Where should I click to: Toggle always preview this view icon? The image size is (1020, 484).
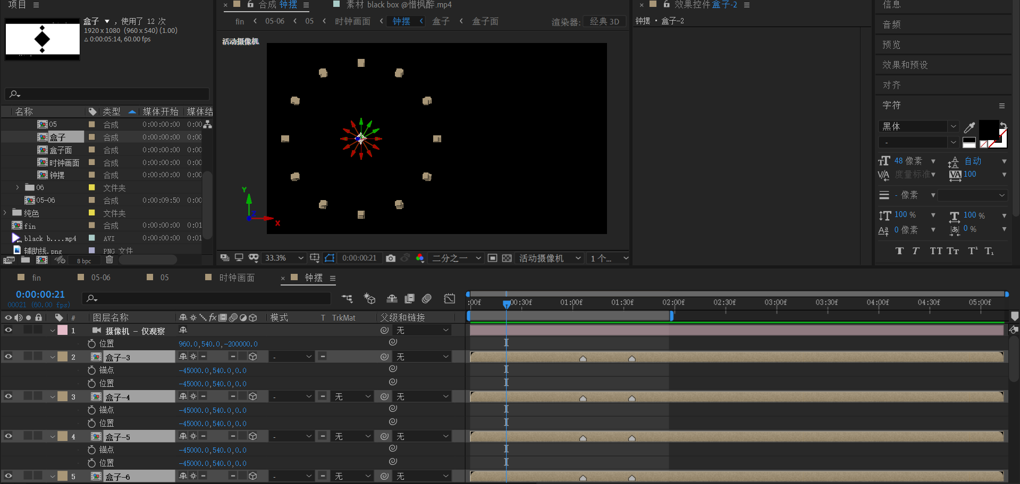point(225,258)
